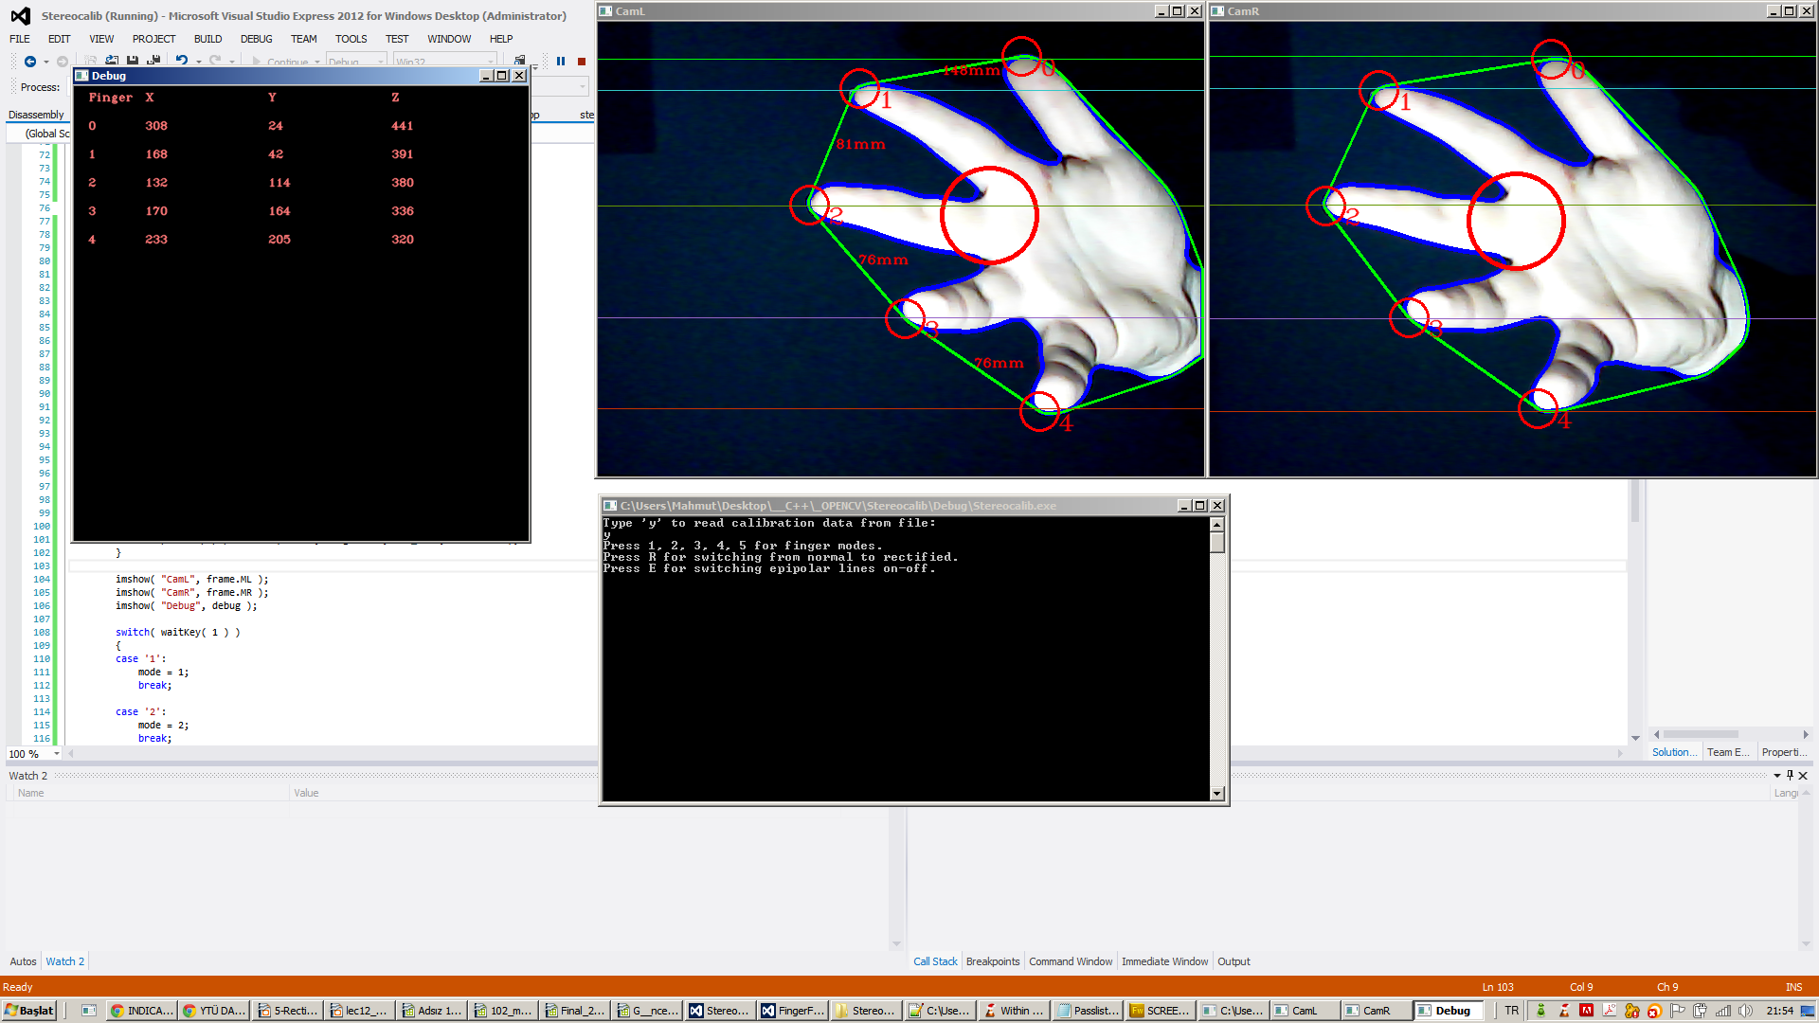This screenshot has width=1819, height=1023.
Task: Click the Navigate Backward arrow icon
Action: click(30, 62)
